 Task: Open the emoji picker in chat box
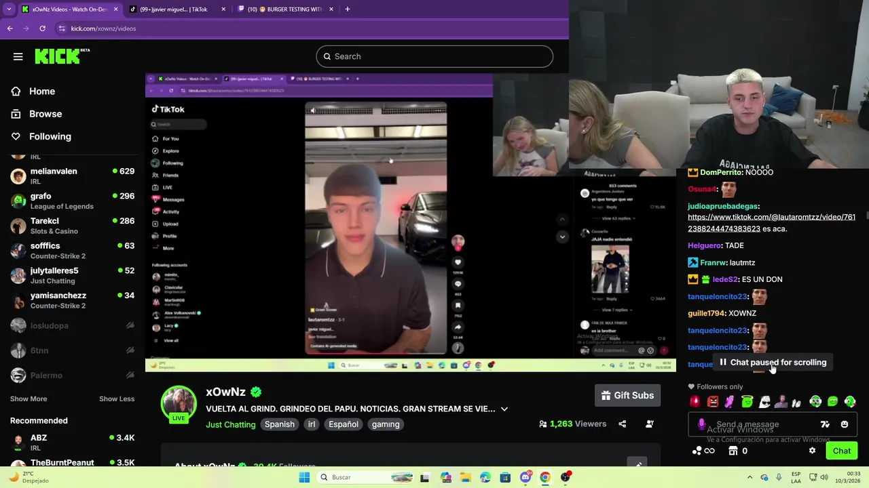coord(845,424)
